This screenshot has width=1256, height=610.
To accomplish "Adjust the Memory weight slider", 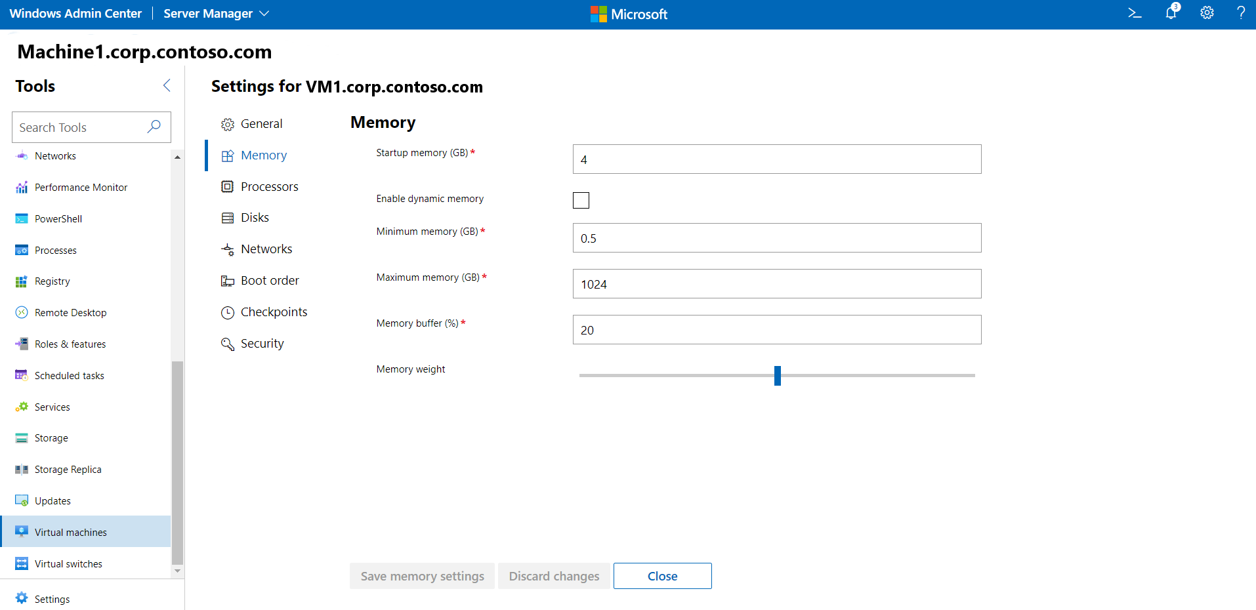I will pyautogui.click(x=777, y=375).
